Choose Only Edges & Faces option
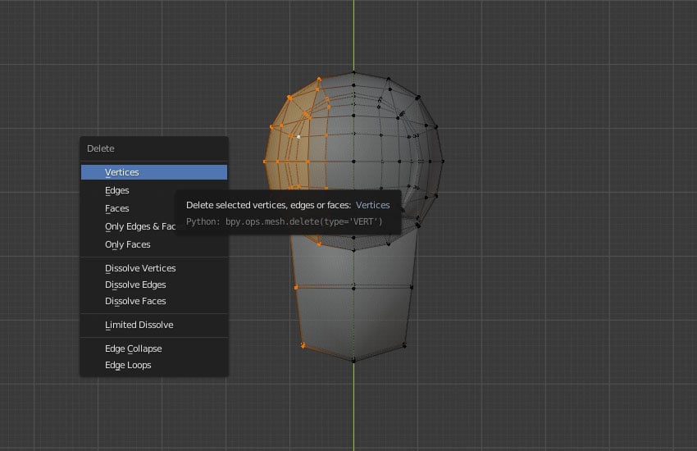The width and height of the screenshot is (697, 451). pyautogui.click(x=139, y=226)
